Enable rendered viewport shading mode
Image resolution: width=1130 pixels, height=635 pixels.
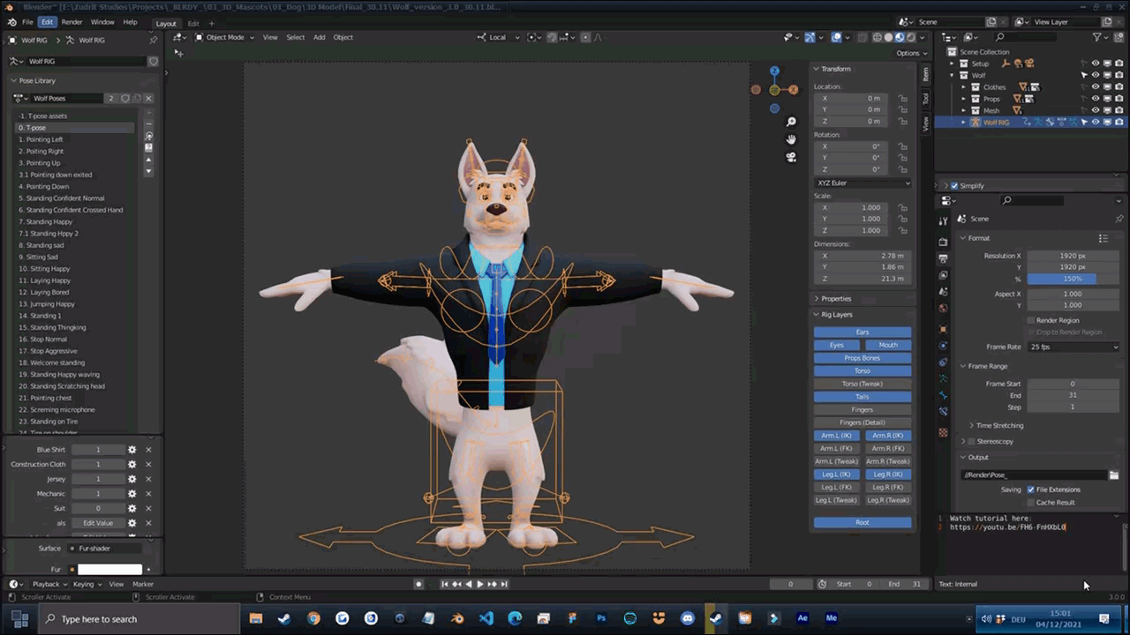[x=911, y=37]
